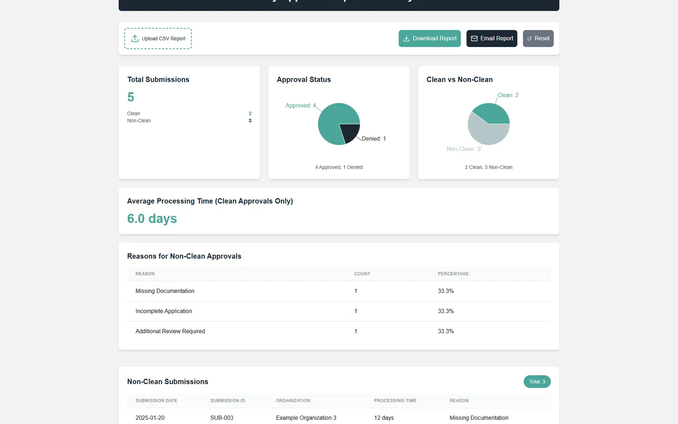
Task: Click the total submissions value 5
Action: 131,97
